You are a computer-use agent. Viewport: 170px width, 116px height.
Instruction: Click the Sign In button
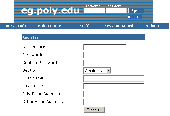coord(136,11)
